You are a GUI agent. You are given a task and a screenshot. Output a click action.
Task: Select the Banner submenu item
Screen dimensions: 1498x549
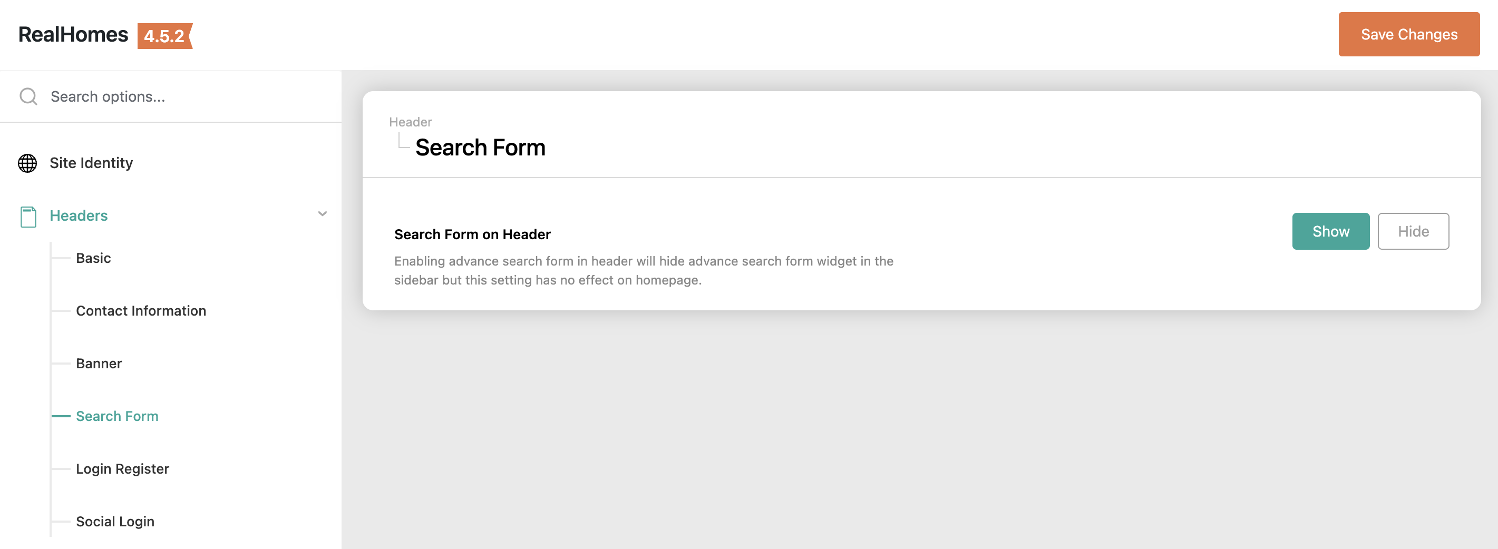point(99,364)
